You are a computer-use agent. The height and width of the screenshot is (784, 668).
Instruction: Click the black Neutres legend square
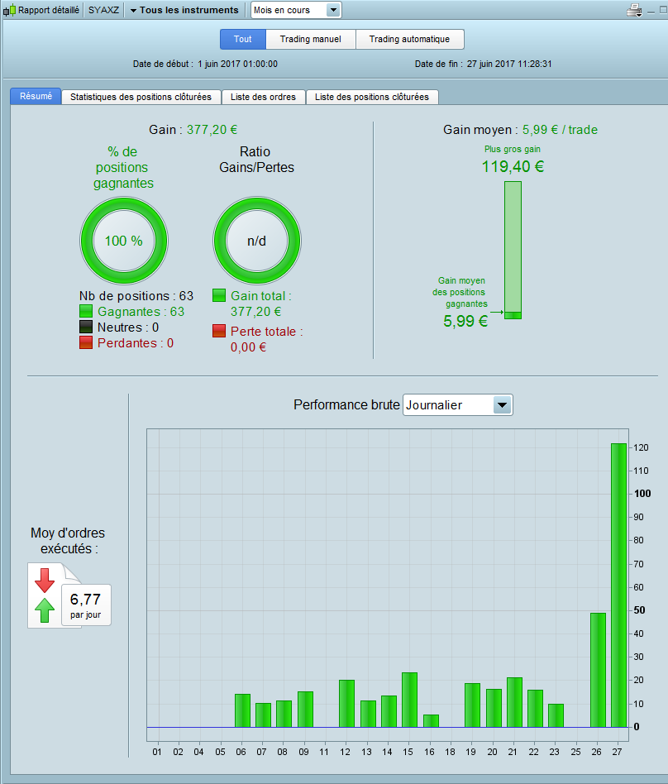(86, 327)
